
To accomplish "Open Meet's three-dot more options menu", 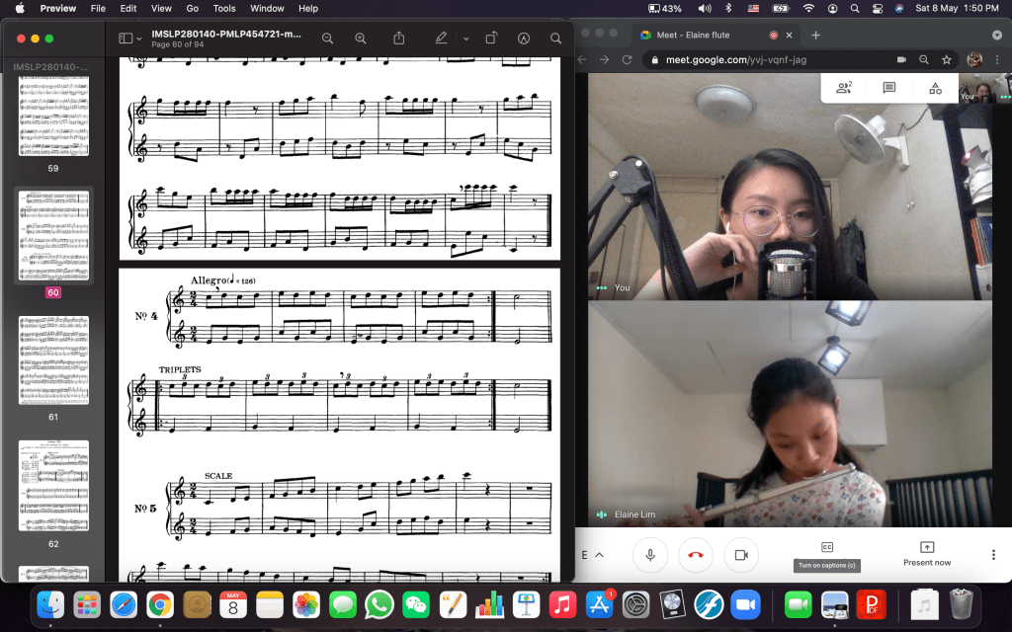I will pyautogui.click(x=993, y=555).
